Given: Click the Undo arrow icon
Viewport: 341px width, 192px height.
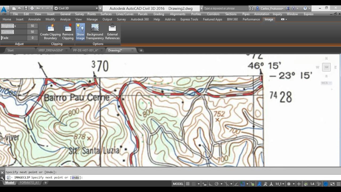Looking at the screenshot, I should click(x=38, y=8).
